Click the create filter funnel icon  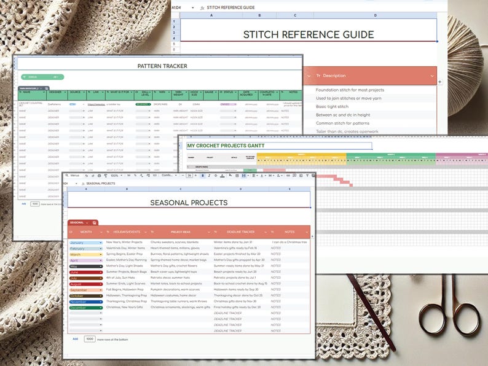coord(307,176)
